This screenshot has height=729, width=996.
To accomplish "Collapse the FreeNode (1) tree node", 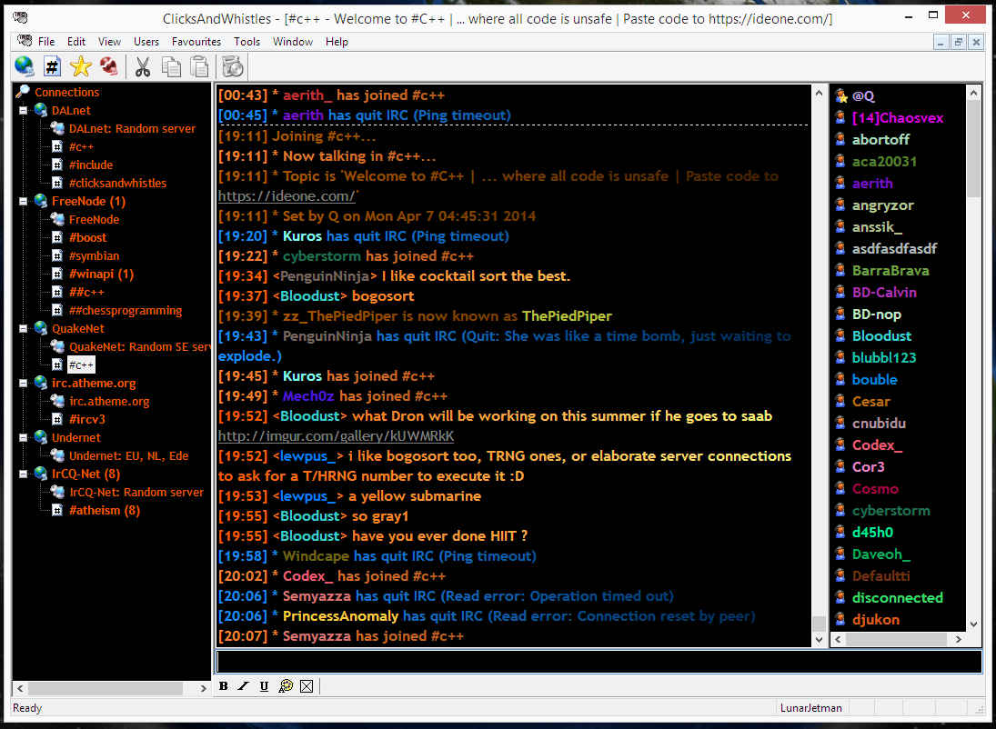I will click(25, 201).
